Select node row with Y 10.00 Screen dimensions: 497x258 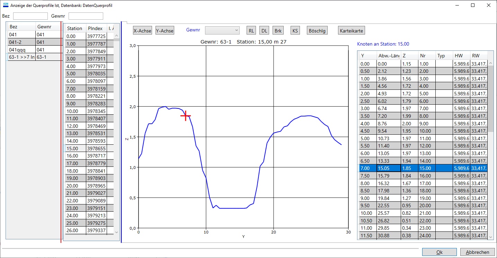tap(366, 213)
